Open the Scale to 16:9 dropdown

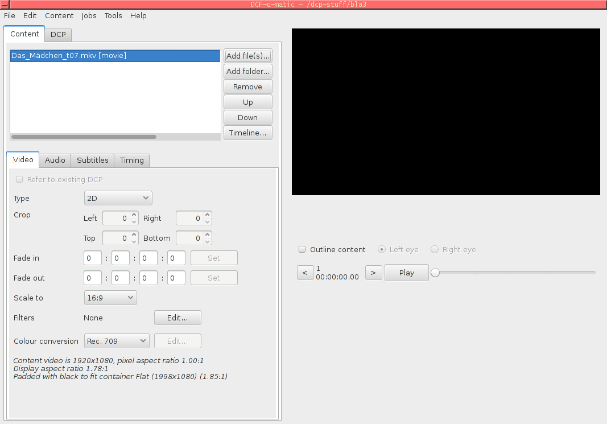pos(110,298)
